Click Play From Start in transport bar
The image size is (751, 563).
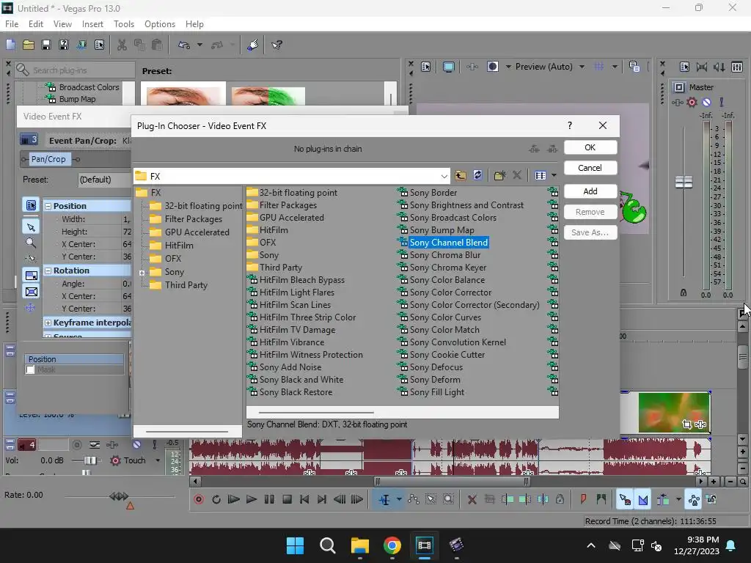coord(234,500)
